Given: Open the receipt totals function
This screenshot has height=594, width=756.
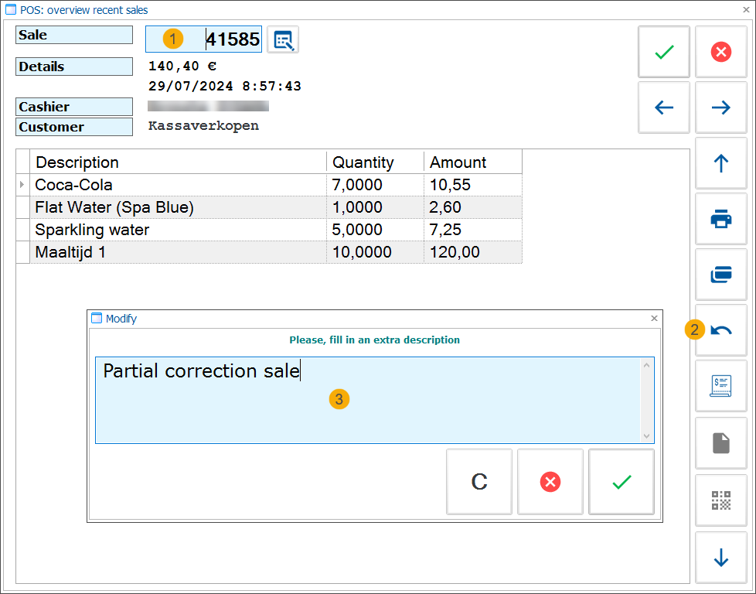Looking at the screenshot, I should coord(720,386).
